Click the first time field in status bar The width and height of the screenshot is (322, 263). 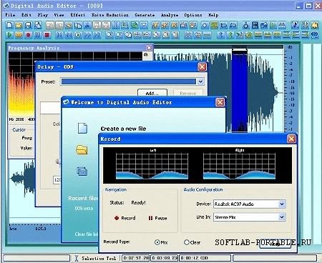(x=136, y=258)
